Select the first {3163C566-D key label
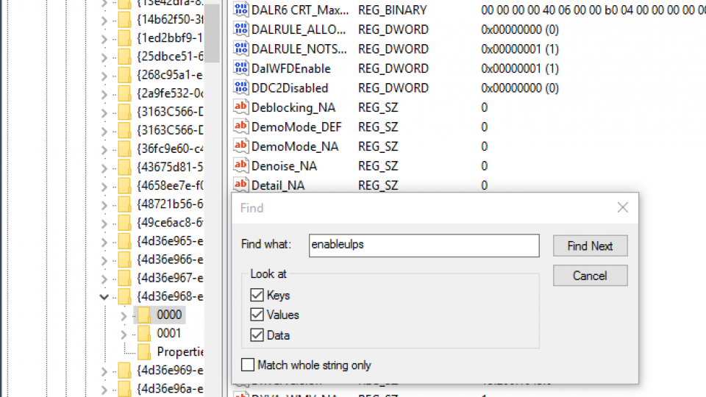Viewport: 706px width, 397px height. [170, 112]
